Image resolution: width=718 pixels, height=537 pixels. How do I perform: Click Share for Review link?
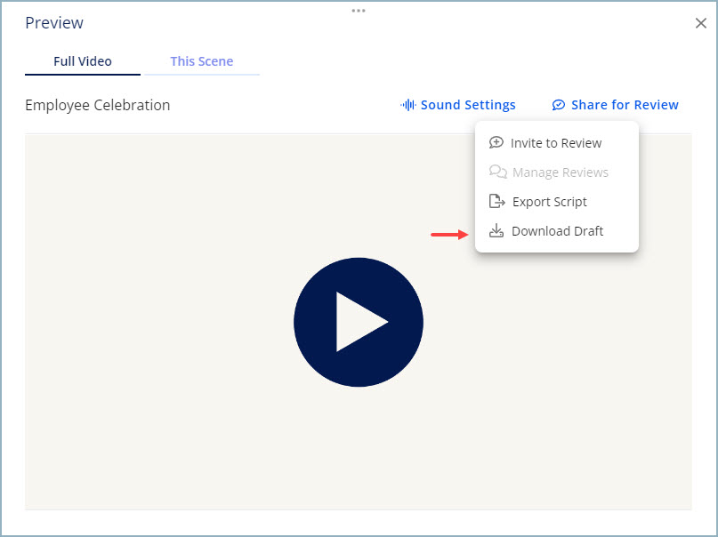(615, 105)
